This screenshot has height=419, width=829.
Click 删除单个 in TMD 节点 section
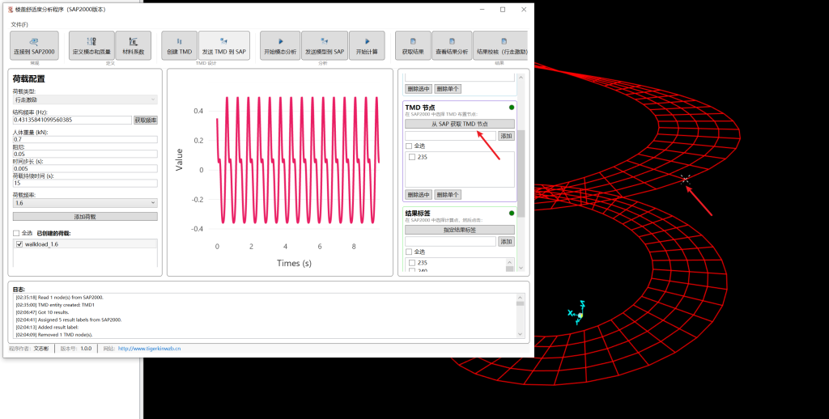coord(447,195)
